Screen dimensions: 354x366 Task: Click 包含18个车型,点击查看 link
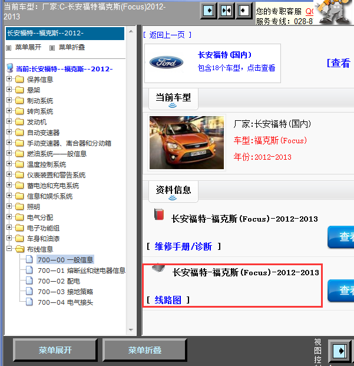point(236,68)
